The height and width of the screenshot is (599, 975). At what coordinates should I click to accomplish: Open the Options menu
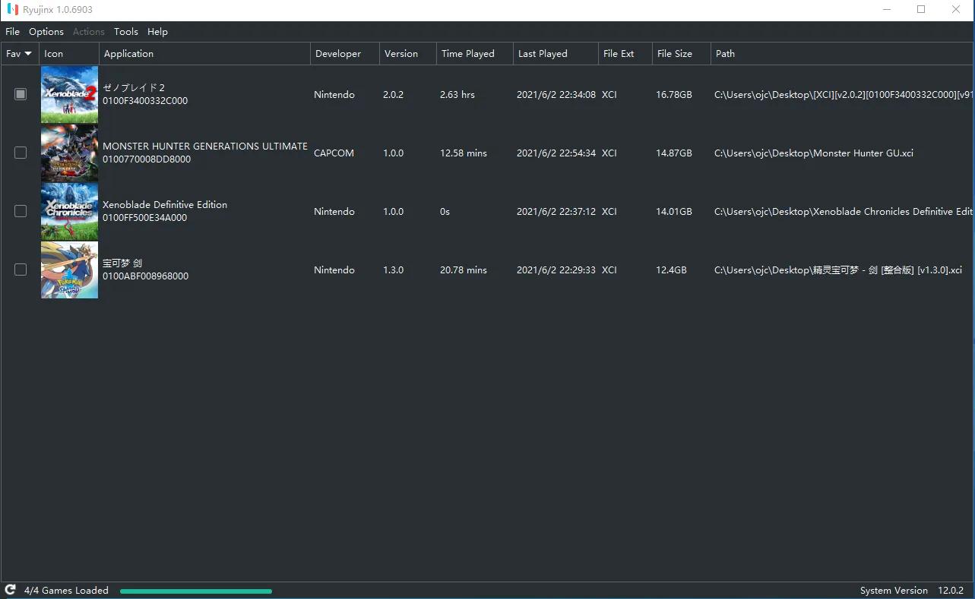point(46,32)
